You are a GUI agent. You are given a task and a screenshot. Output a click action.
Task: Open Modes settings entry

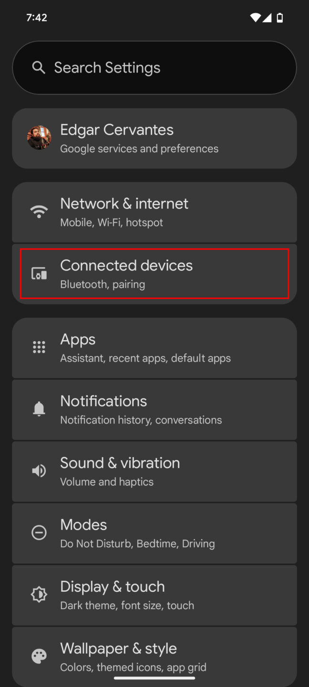[x=154, y=533]
